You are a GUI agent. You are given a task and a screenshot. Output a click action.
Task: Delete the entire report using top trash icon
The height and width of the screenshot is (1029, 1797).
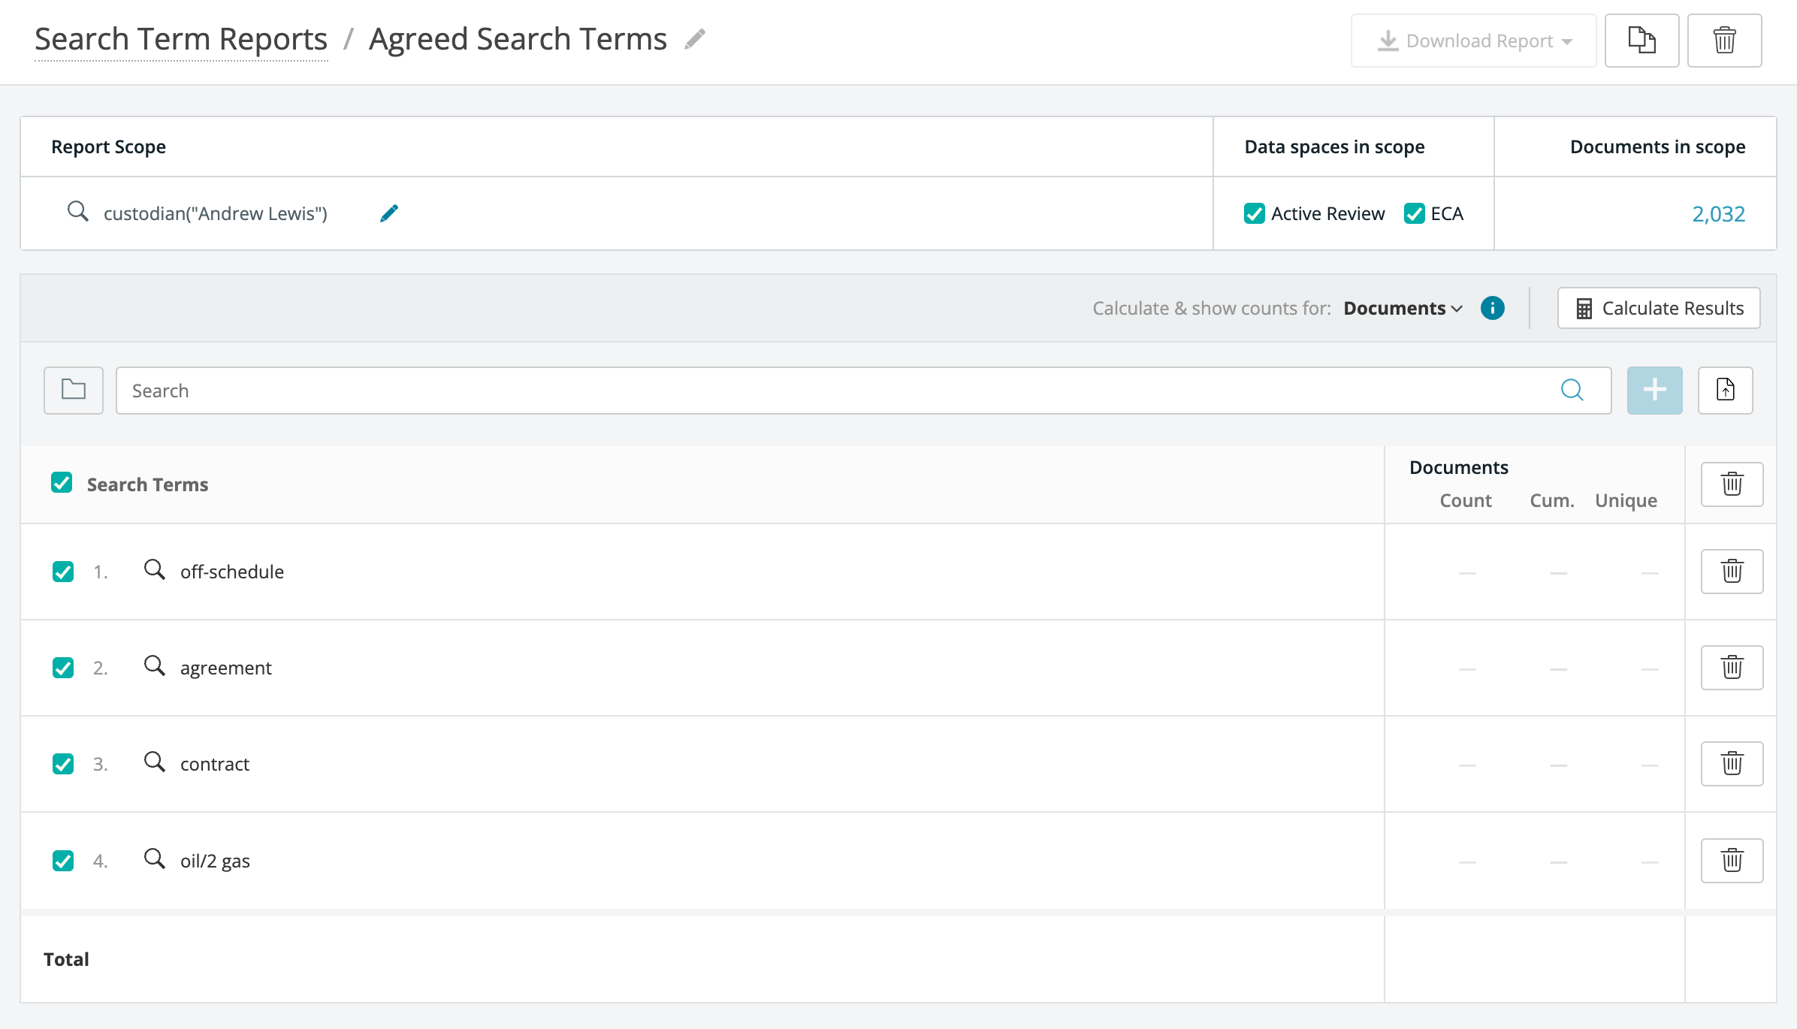point(1724,41)
